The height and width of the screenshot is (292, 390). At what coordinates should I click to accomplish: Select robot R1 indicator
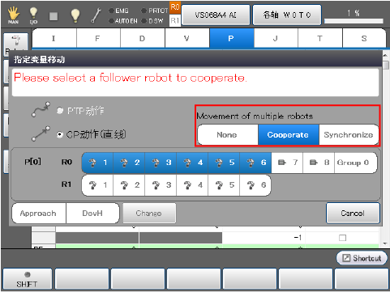point(175,21)
